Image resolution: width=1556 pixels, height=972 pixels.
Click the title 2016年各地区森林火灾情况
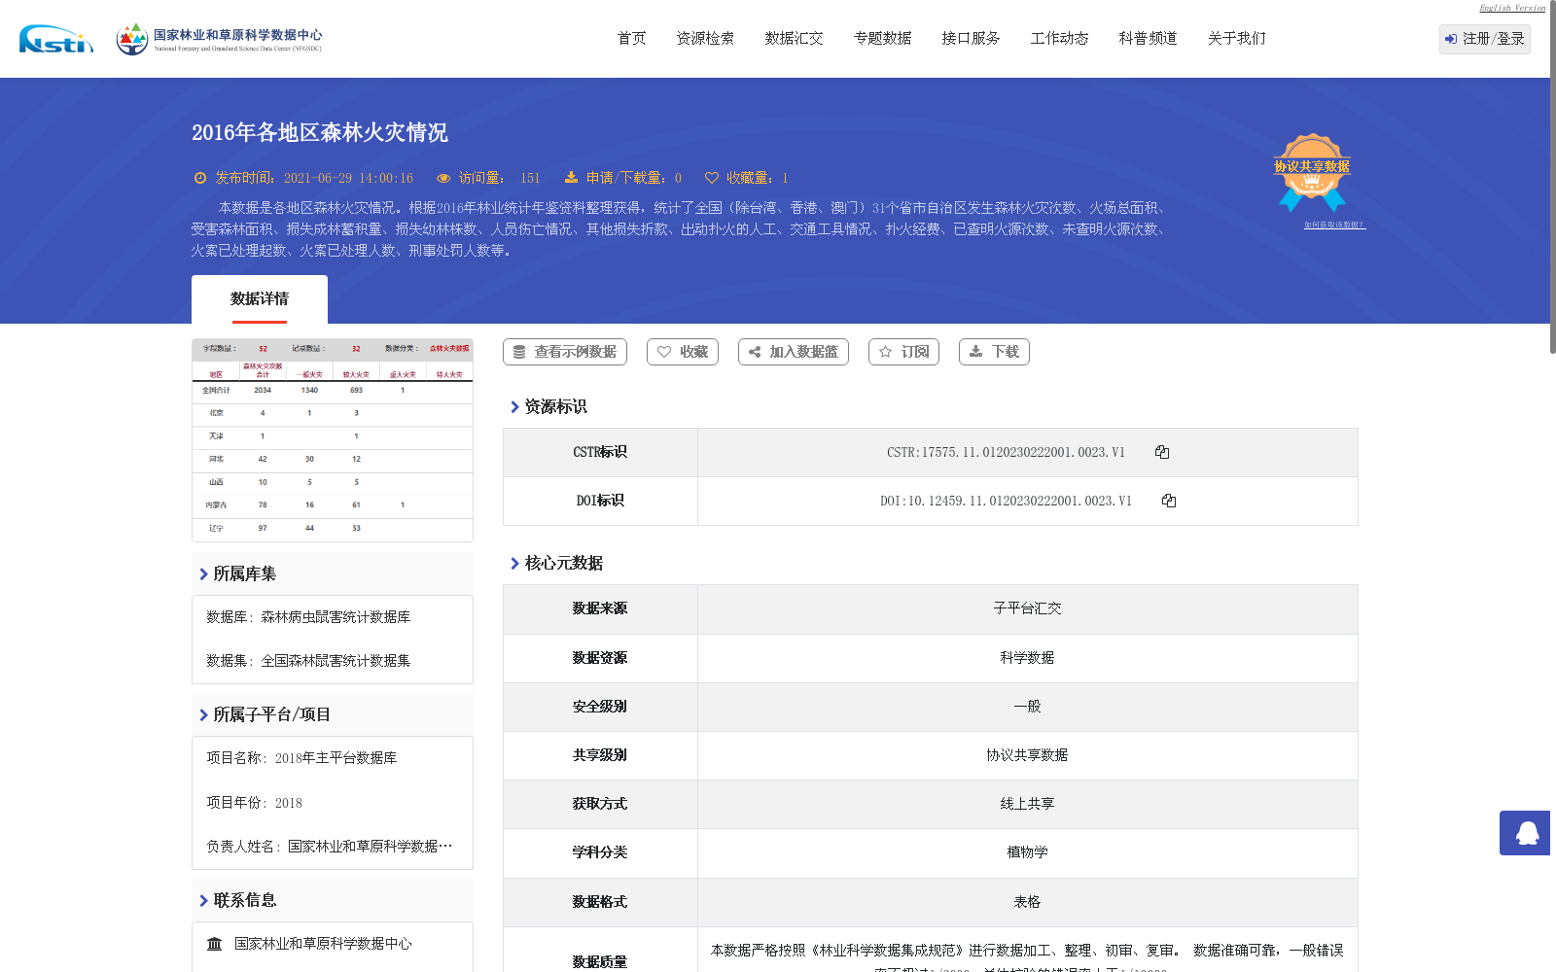320,132
